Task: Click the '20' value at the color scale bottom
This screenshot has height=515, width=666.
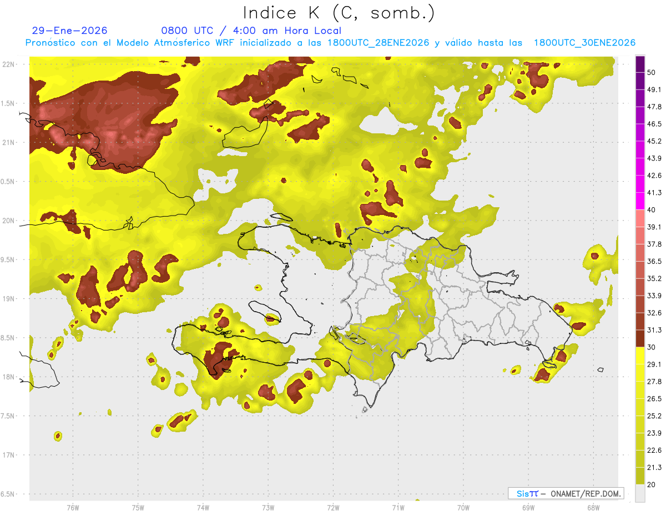Action: click(652, 485)
